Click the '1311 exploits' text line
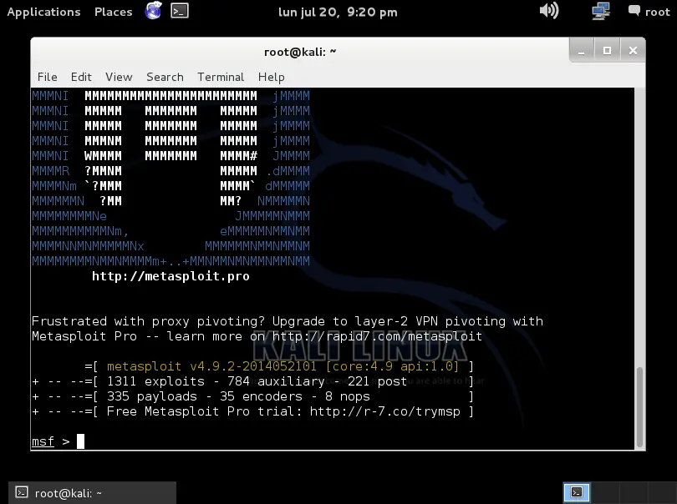The height and width of the screenshot is (504, 677). [155, 381]
